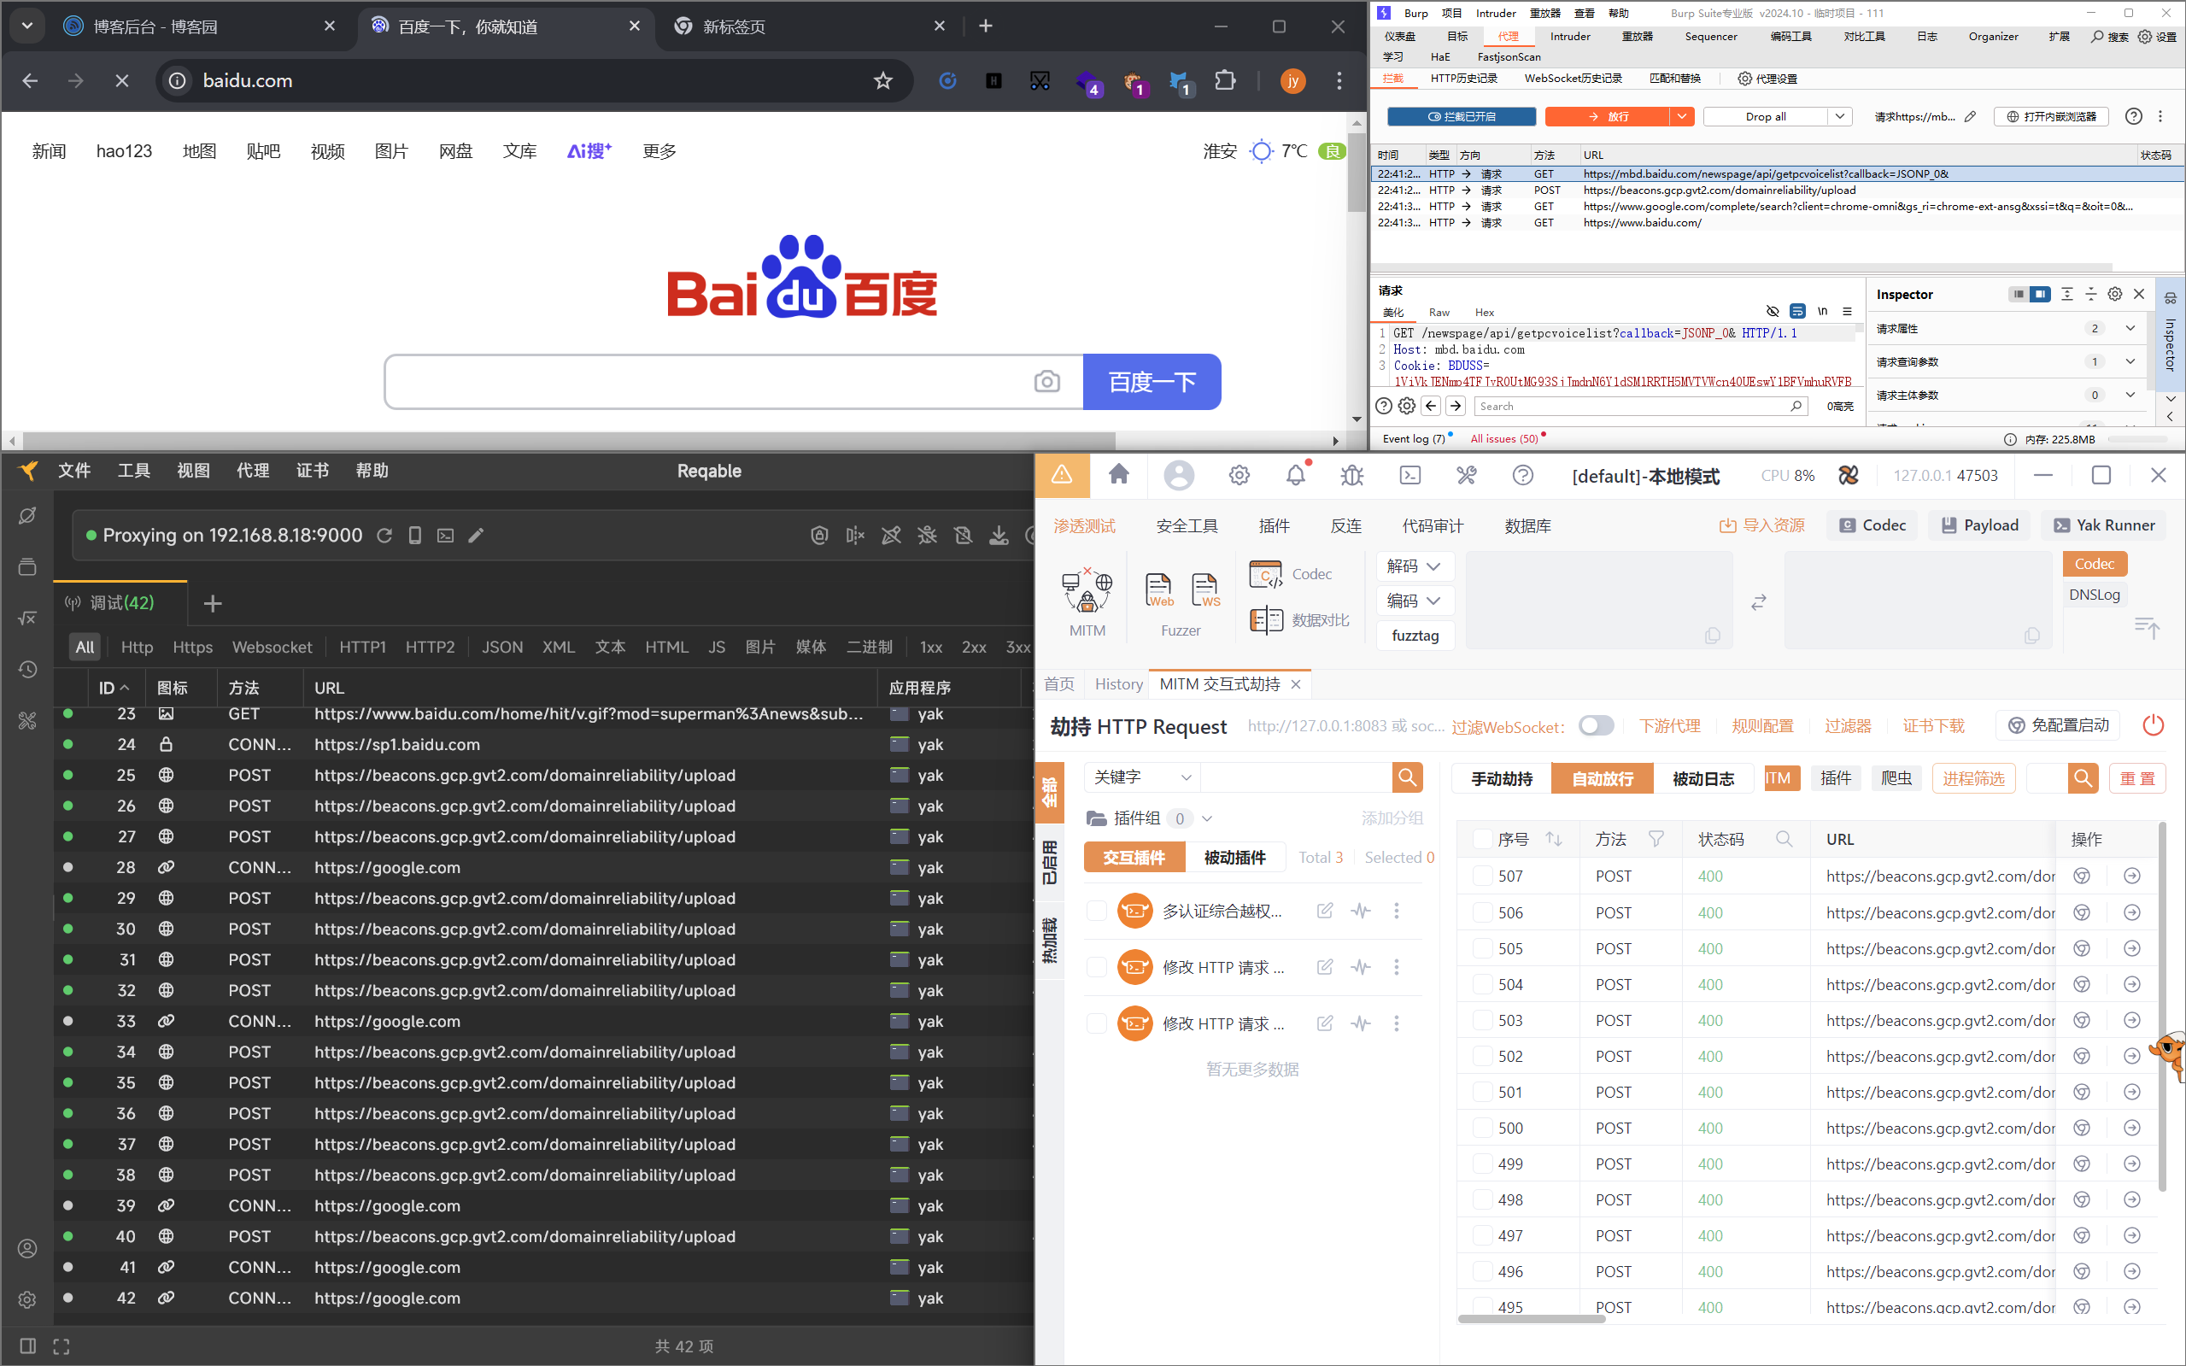Expand 请求查询参数 in Inspector

pyautogui.click(x=2130, y=361)
